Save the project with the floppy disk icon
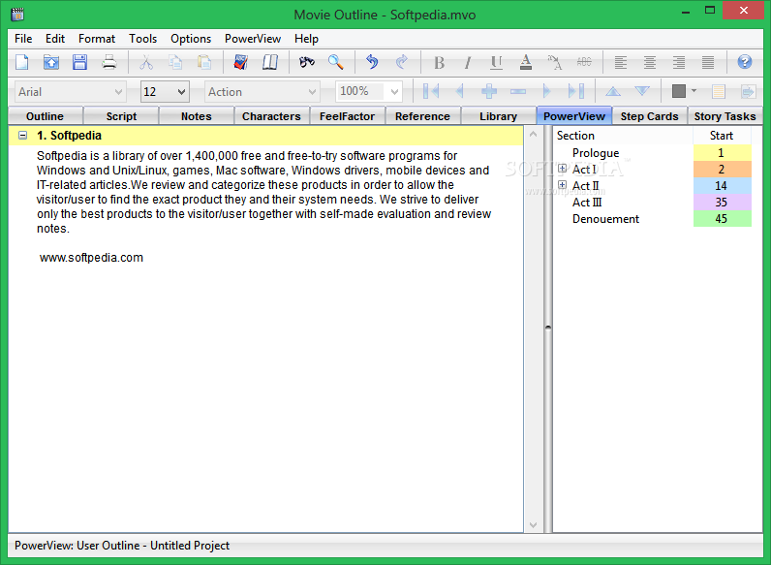This screenshot has height=565, width=771. coord(79,62)
